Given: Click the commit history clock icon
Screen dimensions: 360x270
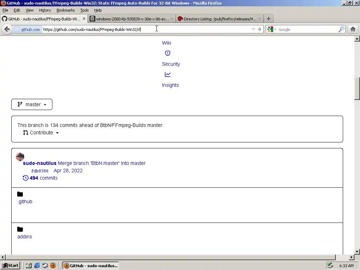Looking at the screenshot, I should (x=25, y=178).
